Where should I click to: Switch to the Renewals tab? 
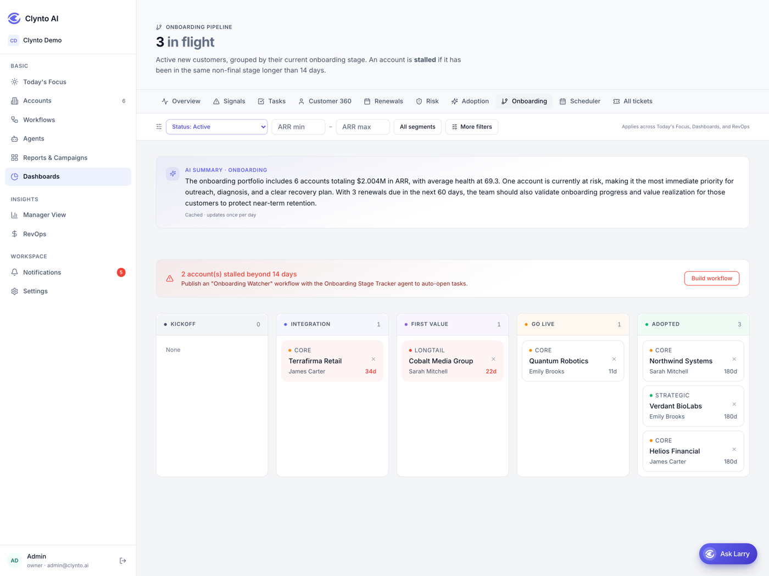(x=383, y=101)
